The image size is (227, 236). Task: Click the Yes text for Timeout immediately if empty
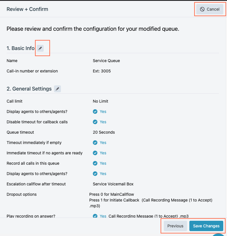[x=103, y=143]
